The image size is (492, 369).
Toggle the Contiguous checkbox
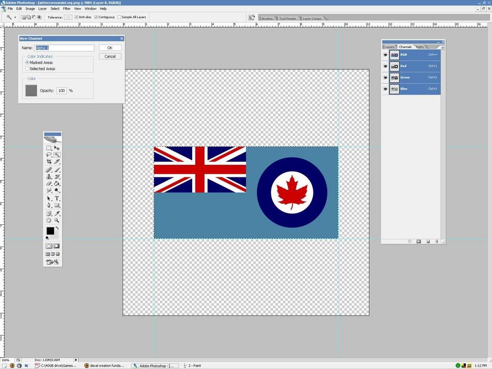[96, 17]
